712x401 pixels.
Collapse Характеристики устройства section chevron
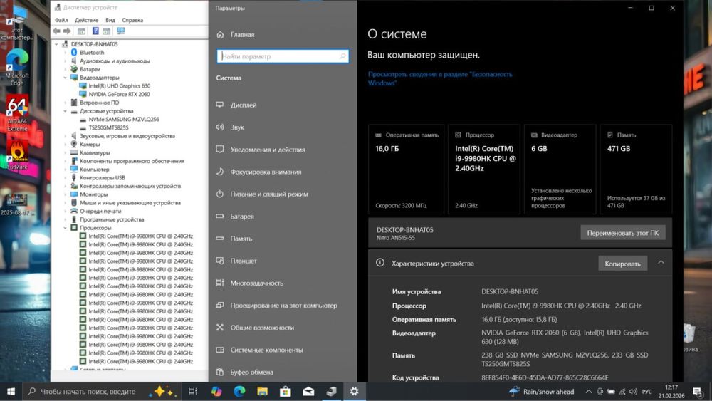[x=661, y=263]
